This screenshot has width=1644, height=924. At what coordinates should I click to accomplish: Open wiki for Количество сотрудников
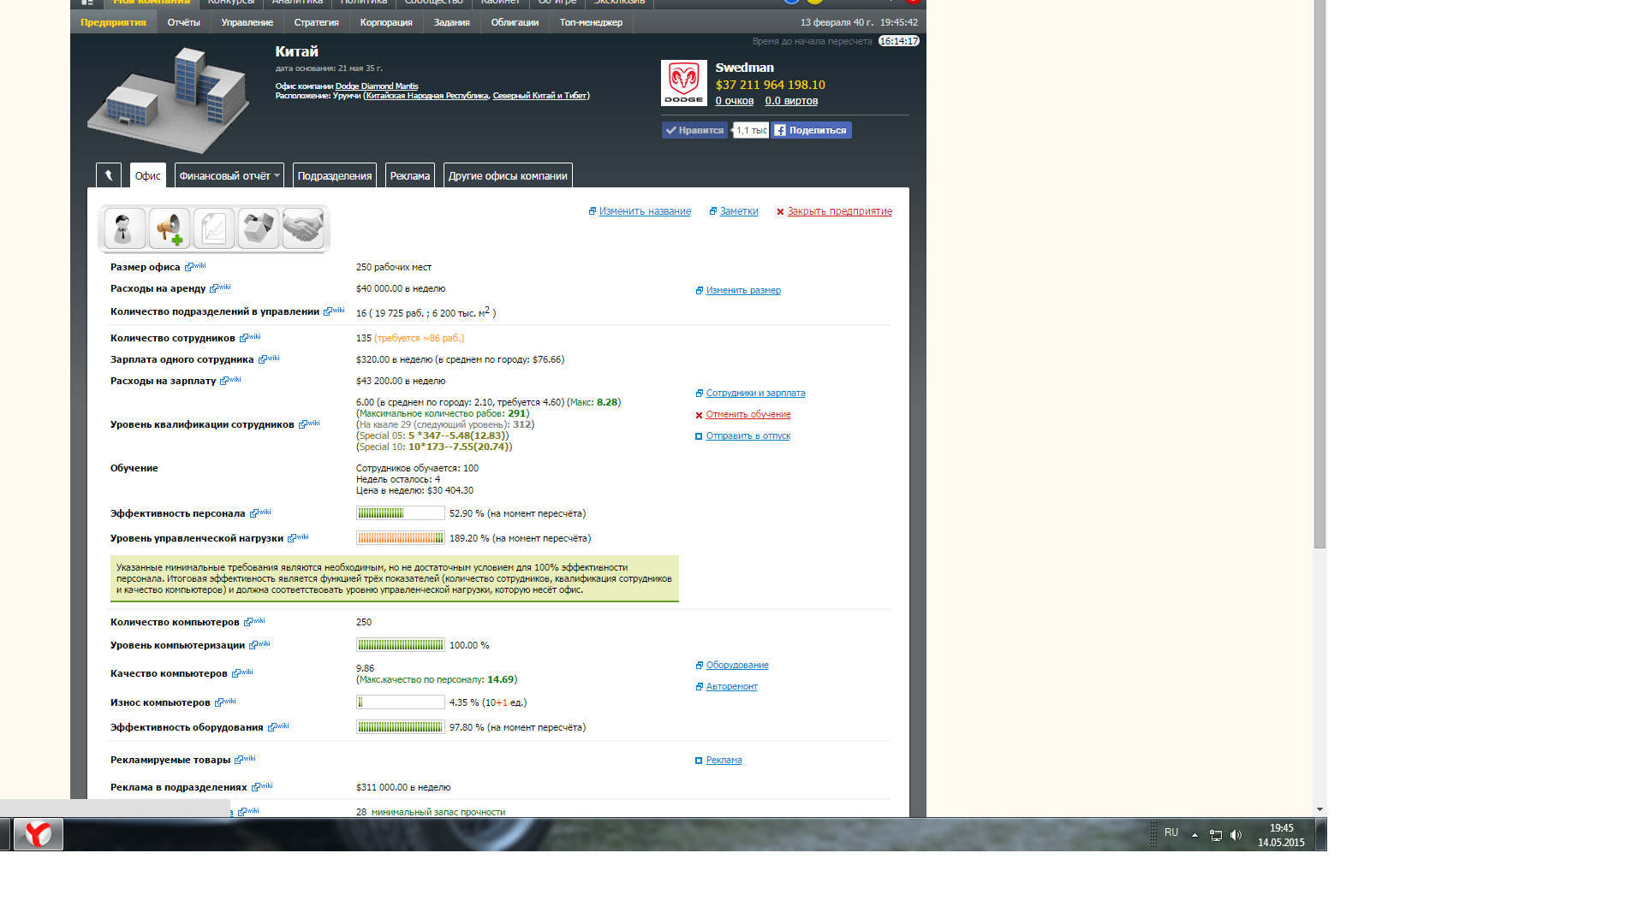250,337
